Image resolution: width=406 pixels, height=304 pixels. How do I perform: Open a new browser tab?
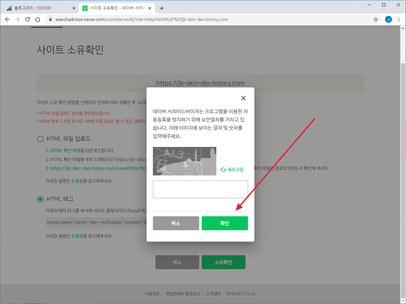click(x=162, y=8)
